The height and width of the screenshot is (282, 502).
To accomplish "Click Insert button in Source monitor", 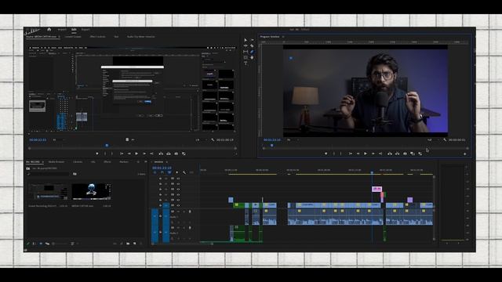I will click(x=161, y=154).
